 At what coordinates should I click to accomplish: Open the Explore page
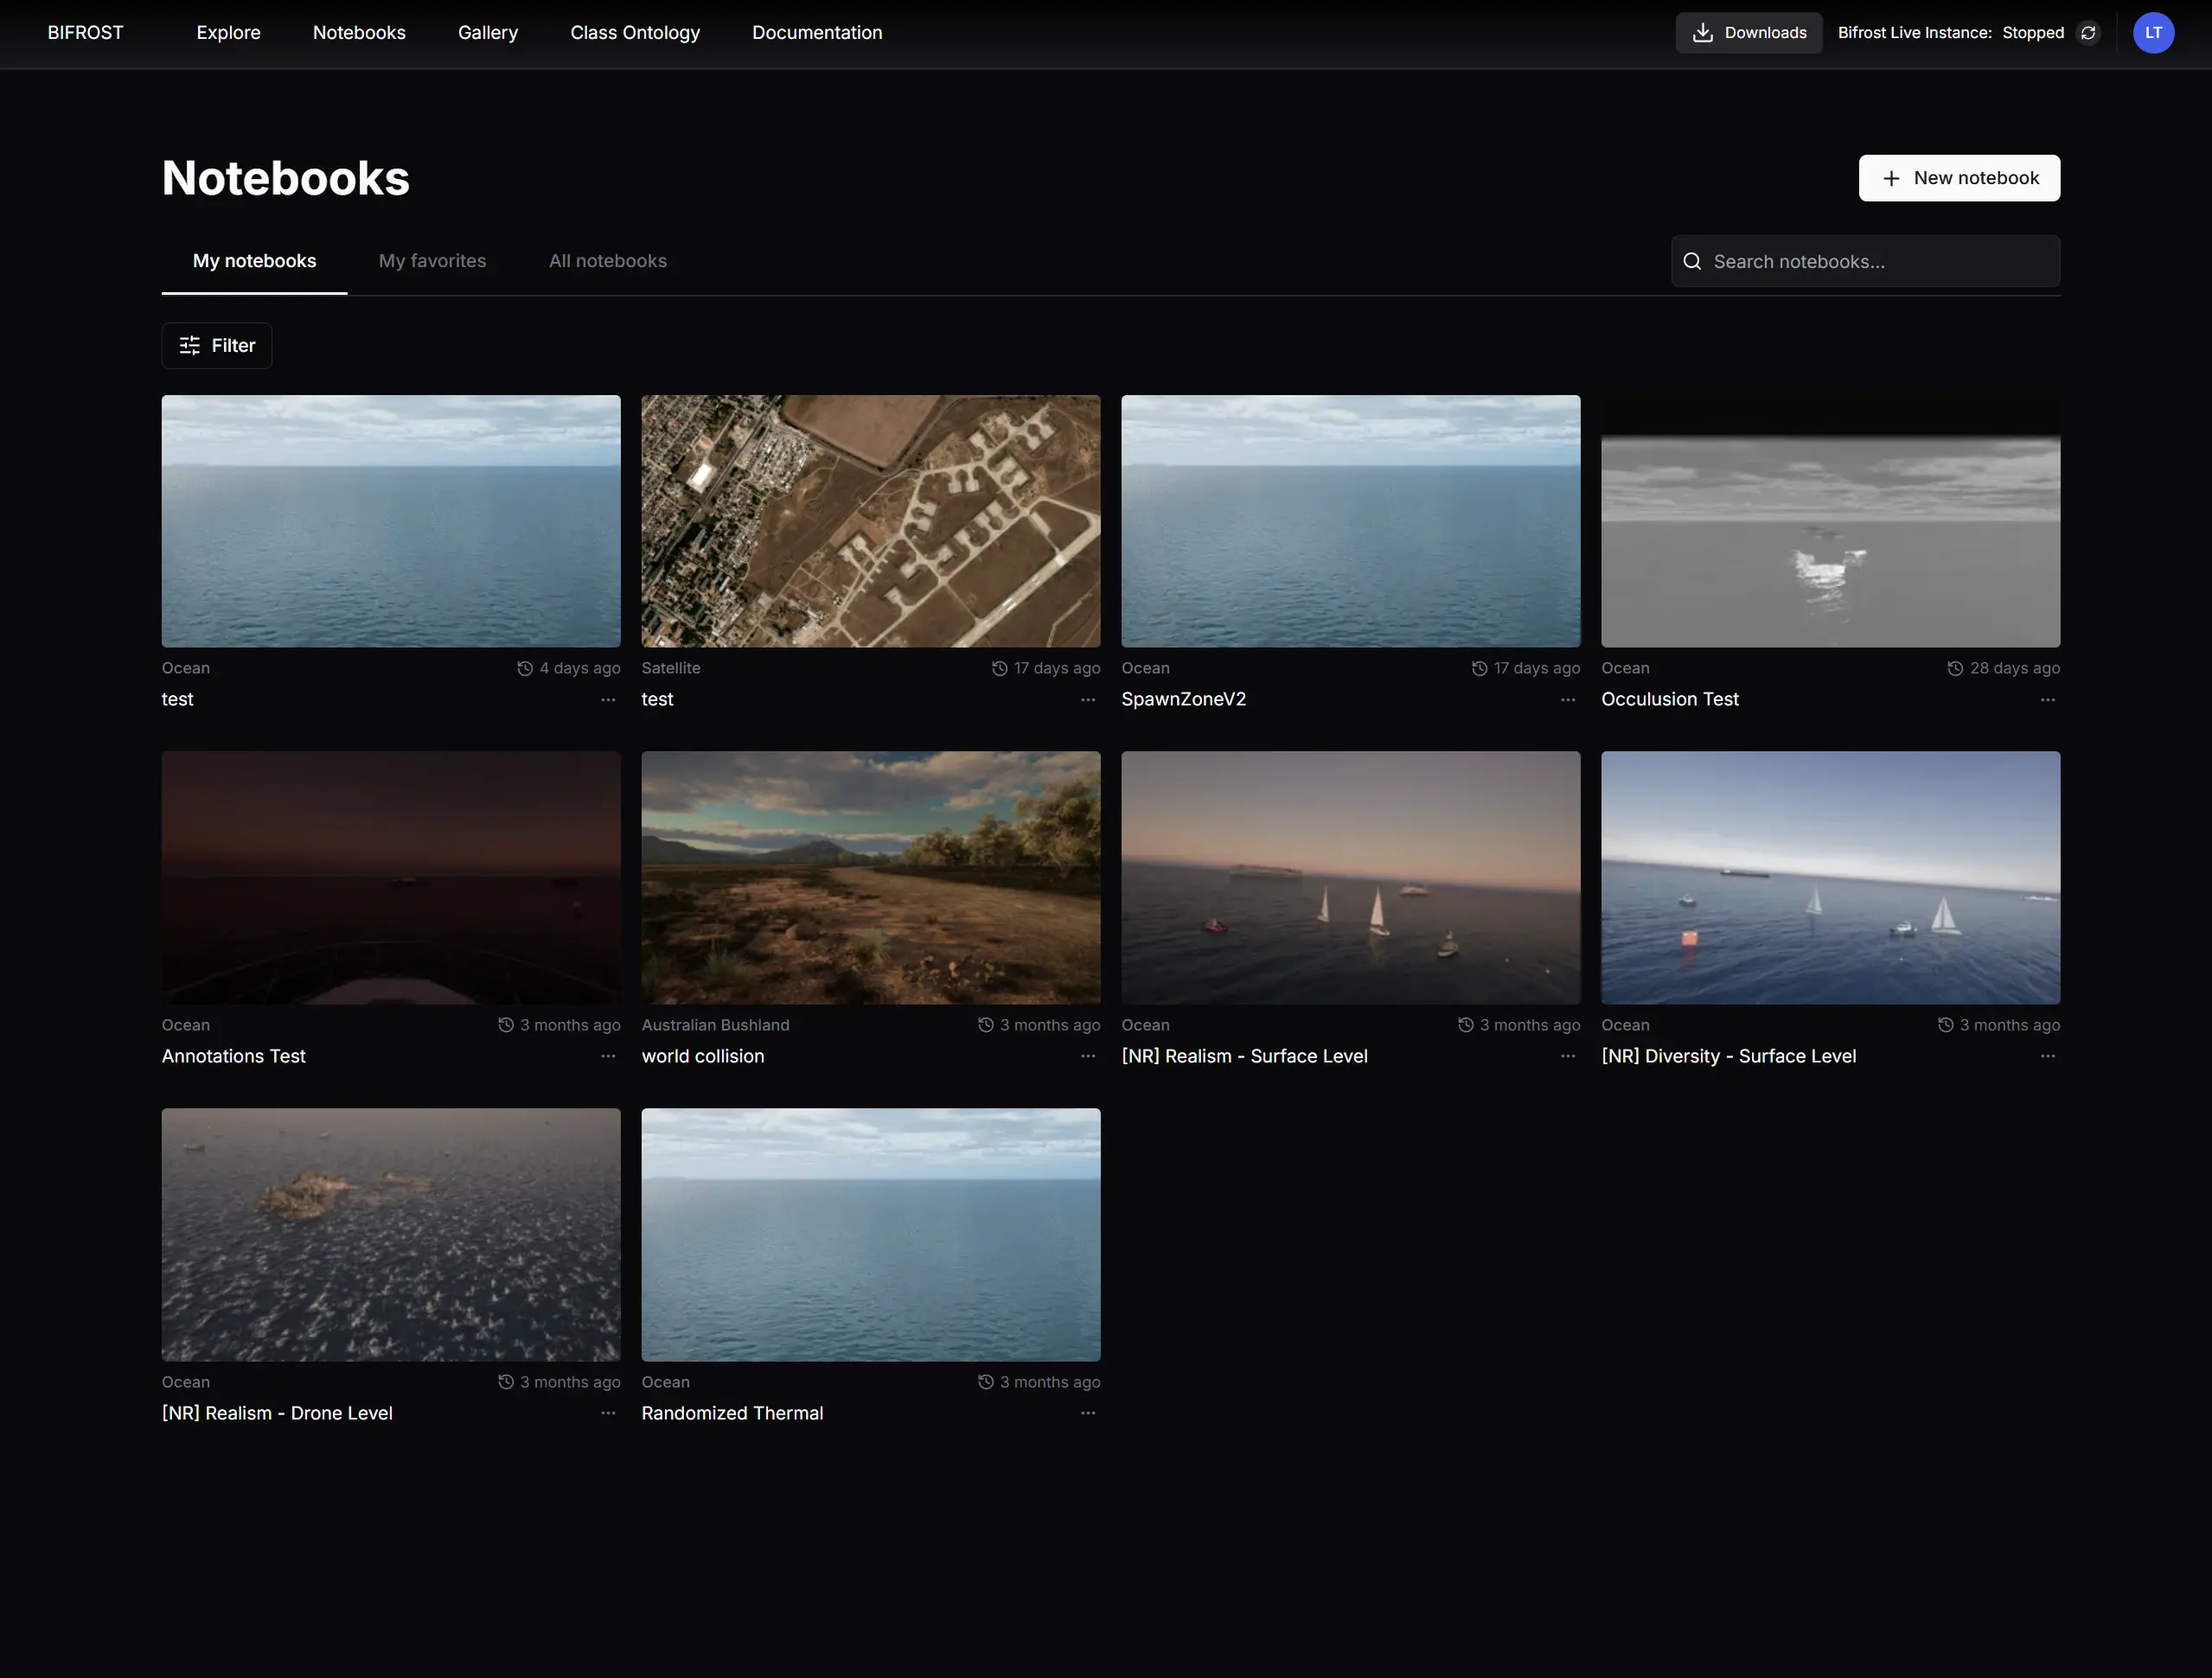228,33
